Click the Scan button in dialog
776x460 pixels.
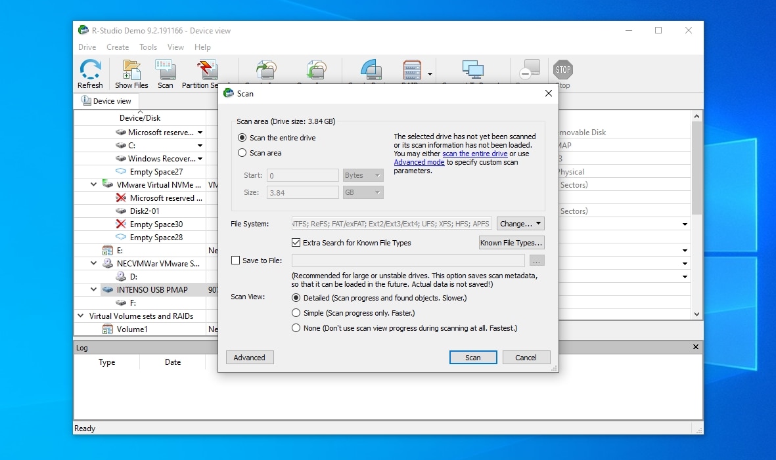tap(473, 357)
